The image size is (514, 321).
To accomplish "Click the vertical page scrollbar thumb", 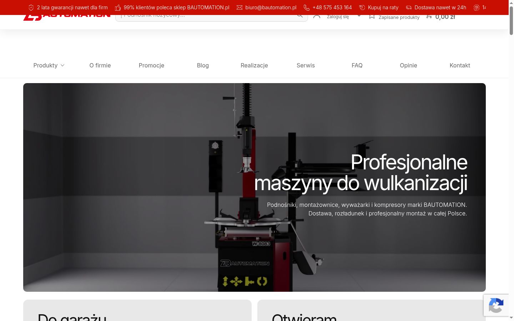I will 511,20.
